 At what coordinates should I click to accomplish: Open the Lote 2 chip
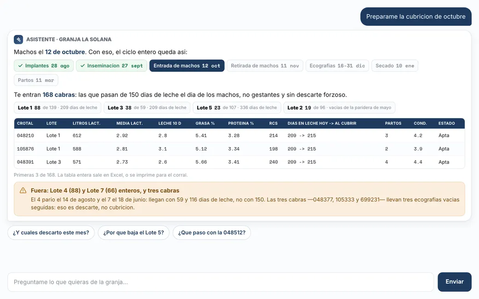[339, 108]
